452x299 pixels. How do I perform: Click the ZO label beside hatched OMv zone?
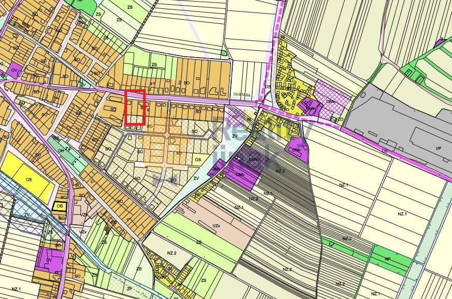coord(341,119)
